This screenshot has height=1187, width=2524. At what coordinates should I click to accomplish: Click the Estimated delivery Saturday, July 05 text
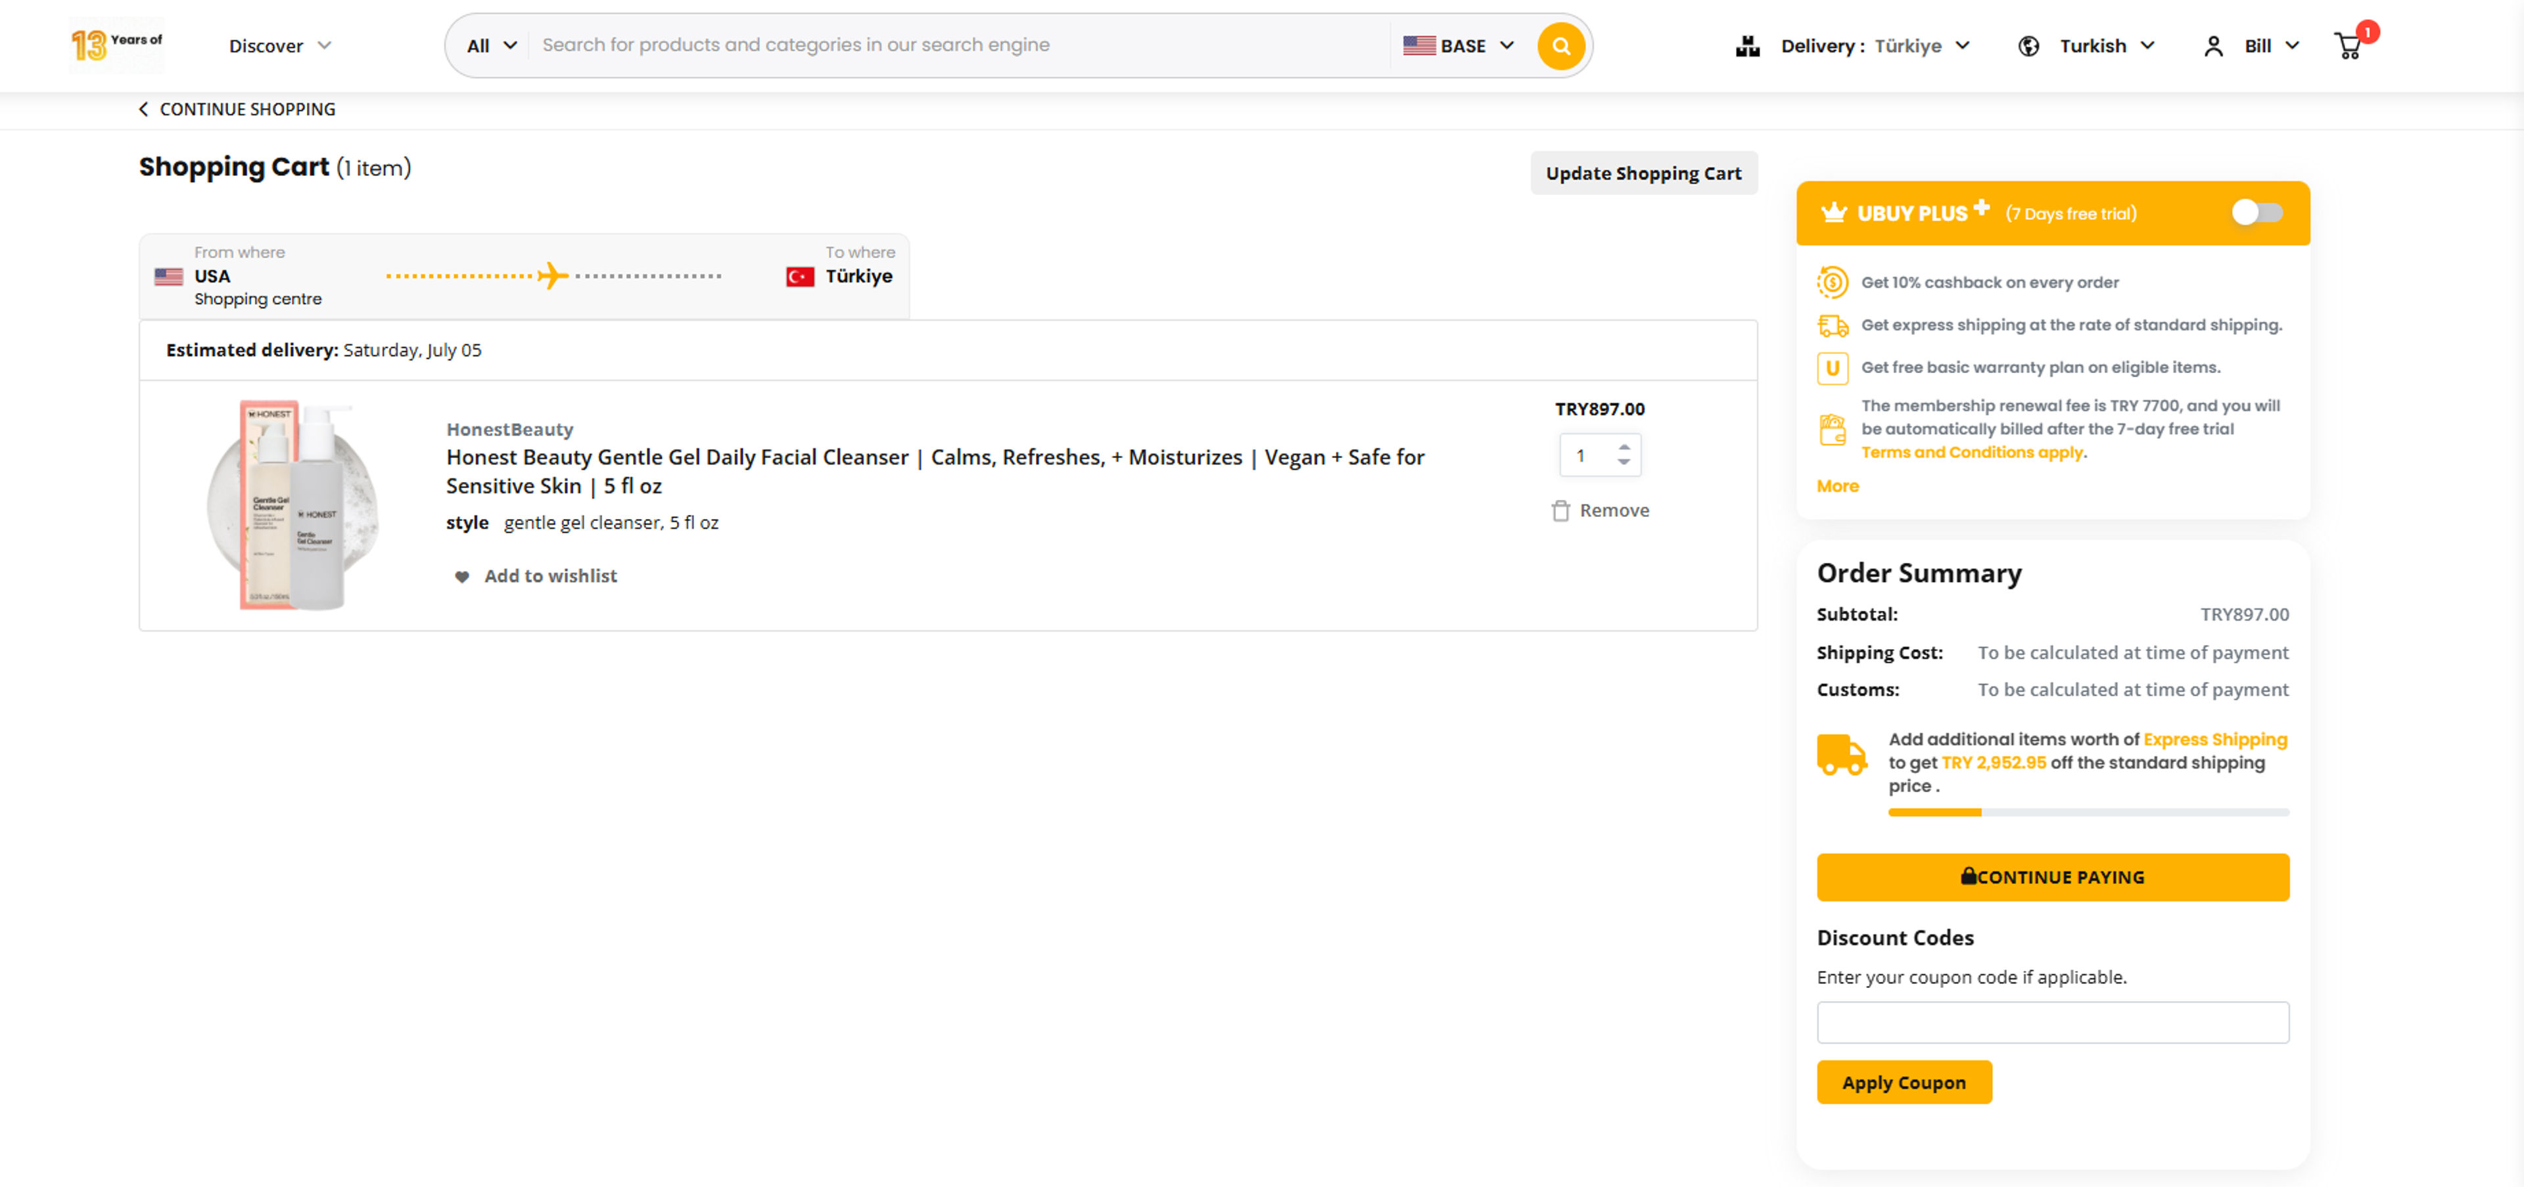[x=323, y=351]
